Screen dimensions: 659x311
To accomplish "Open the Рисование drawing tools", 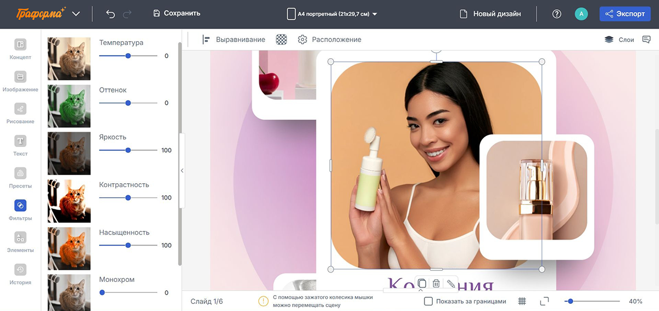I will [x=20, y=114].
